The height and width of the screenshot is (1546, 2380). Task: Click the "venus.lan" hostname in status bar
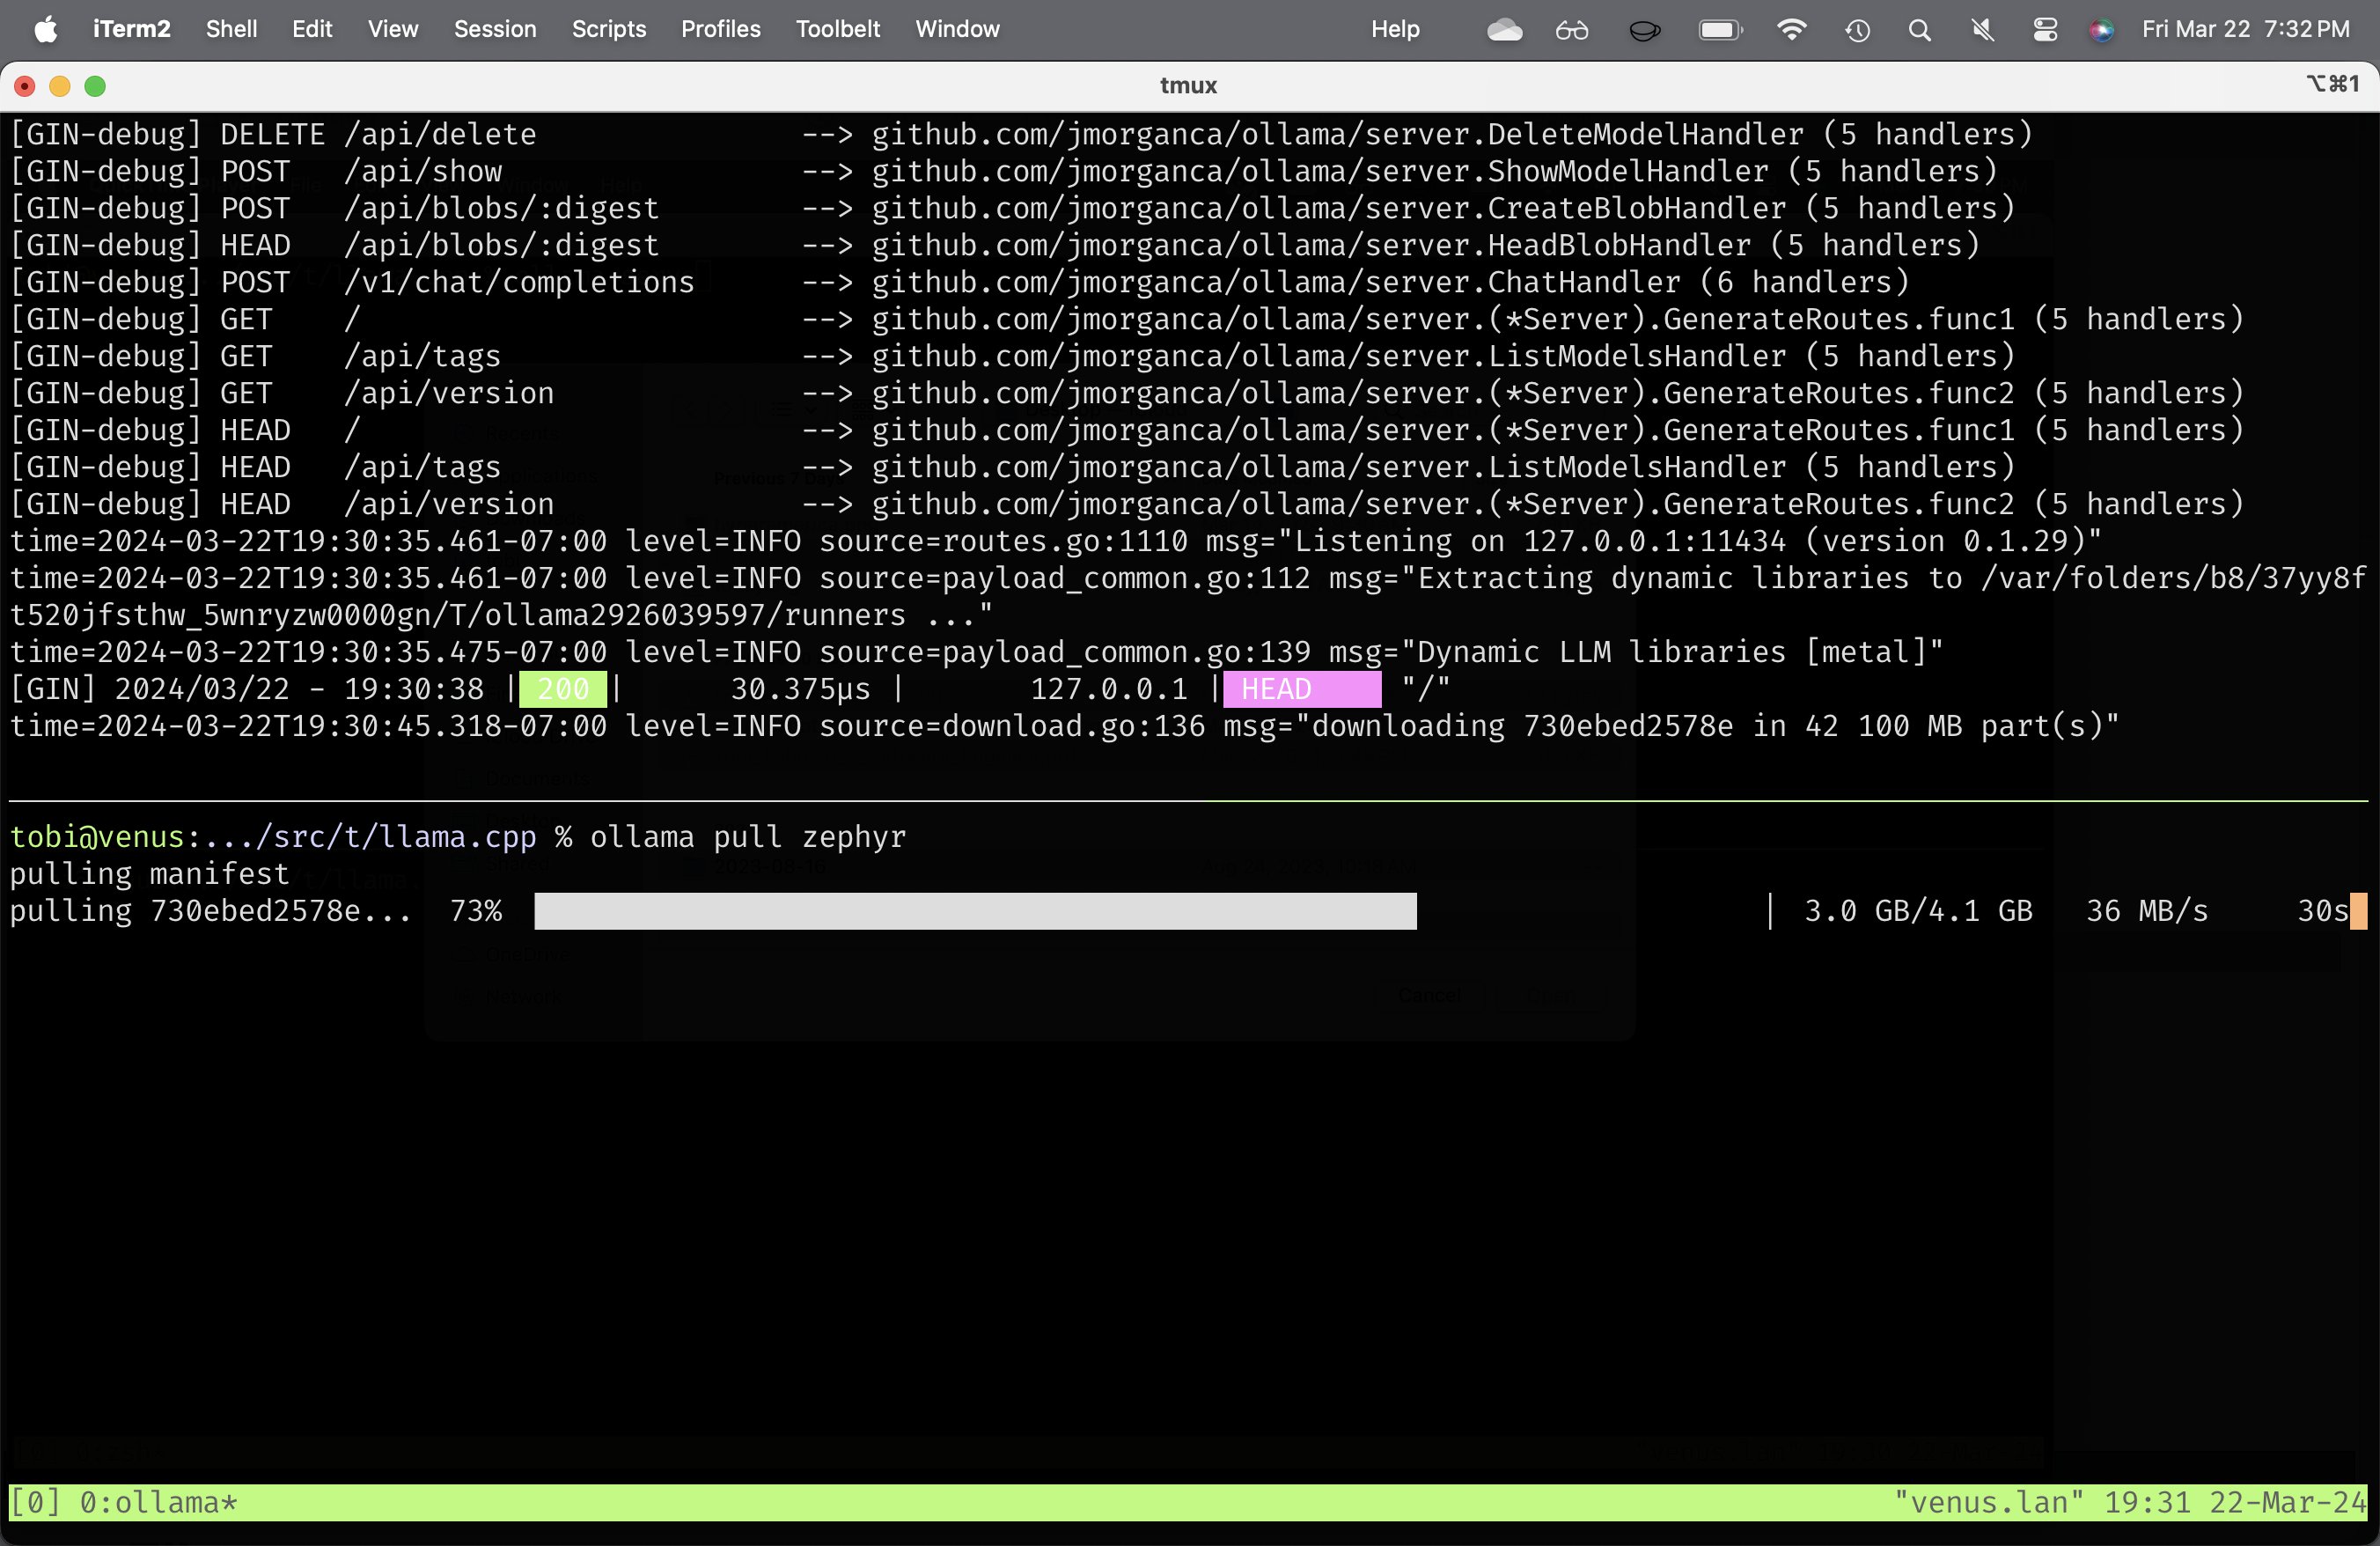1989,1503
